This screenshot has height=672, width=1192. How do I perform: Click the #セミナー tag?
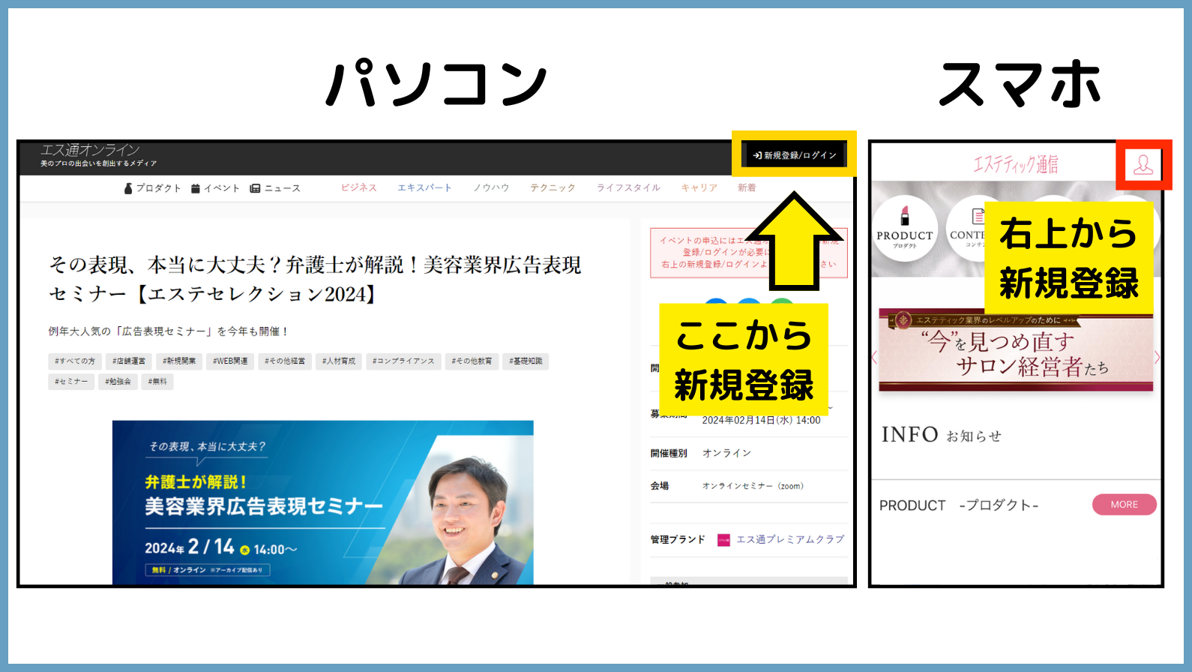click(71, 381)
